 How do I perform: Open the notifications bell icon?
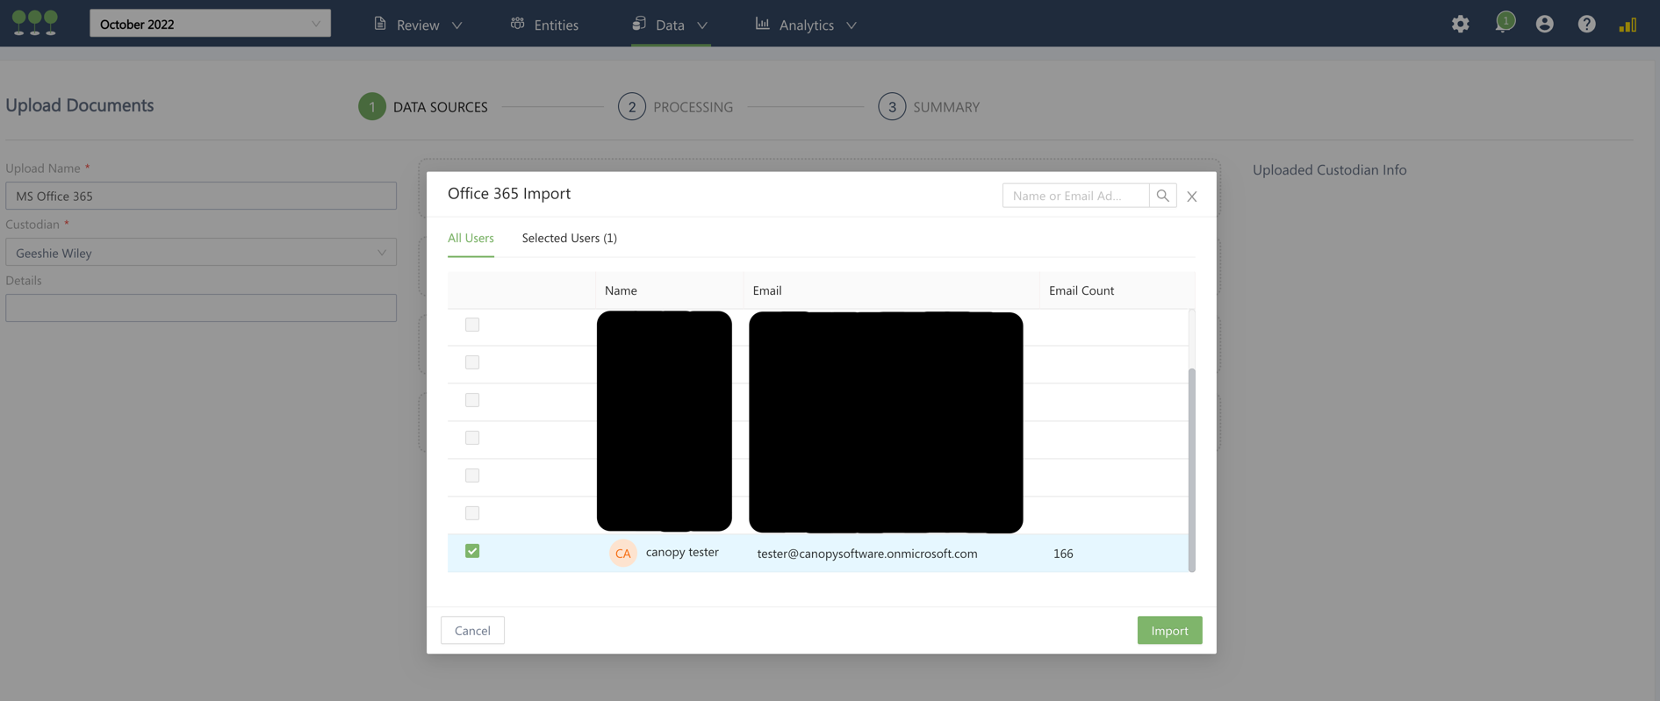coord(1504,24)
